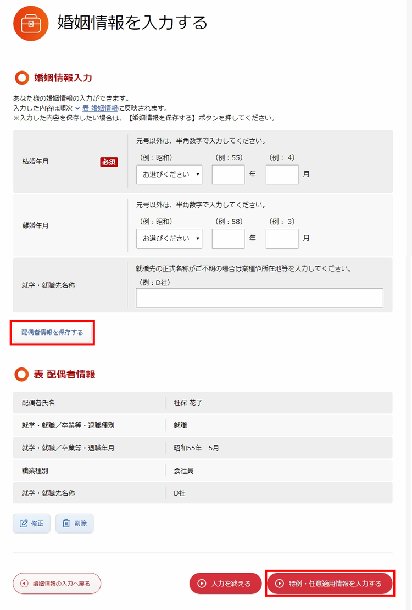Click the 就学・就職先名称 text field
Screen dimensions: 412x610
260,298
